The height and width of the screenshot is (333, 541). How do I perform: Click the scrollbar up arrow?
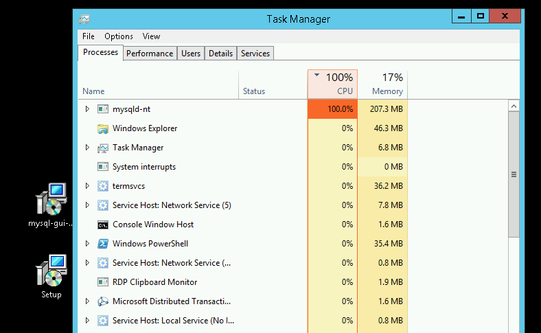click(514, 106)
